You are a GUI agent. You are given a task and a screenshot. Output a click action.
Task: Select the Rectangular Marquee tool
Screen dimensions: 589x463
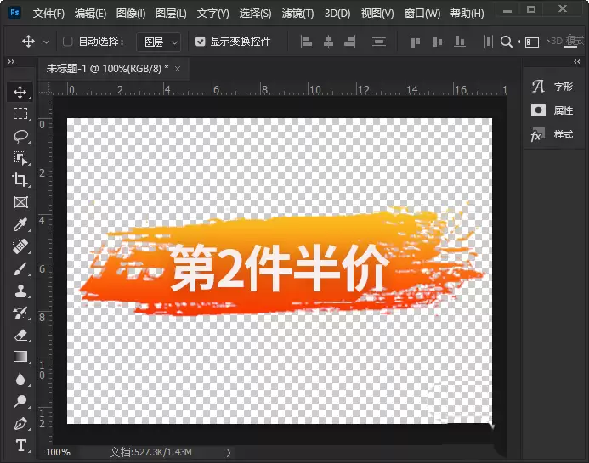click(x=20, y=113)
